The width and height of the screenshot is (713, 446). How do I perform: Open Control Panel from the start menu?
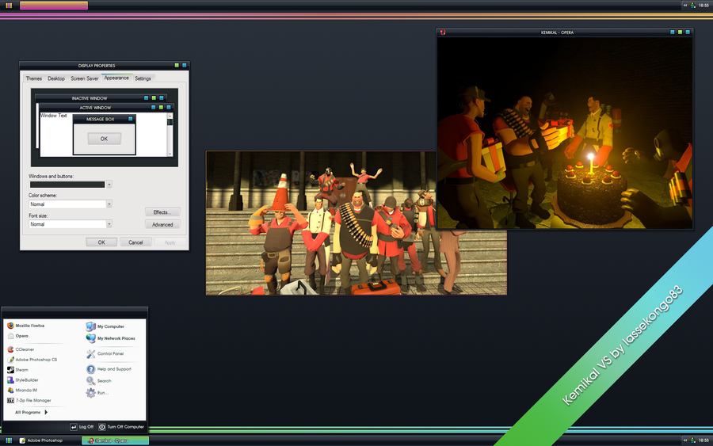coord(105,353)
